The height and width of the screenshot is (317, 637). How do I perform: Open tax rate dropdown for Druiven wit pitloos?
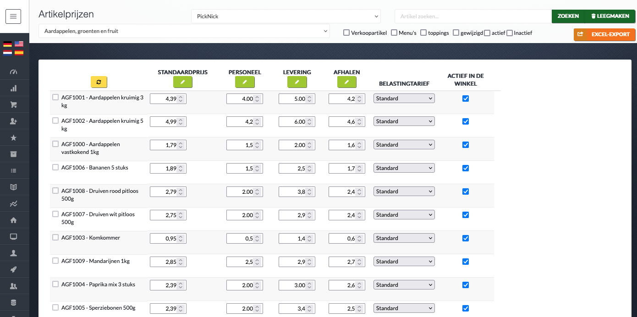(x=404, y=215)
